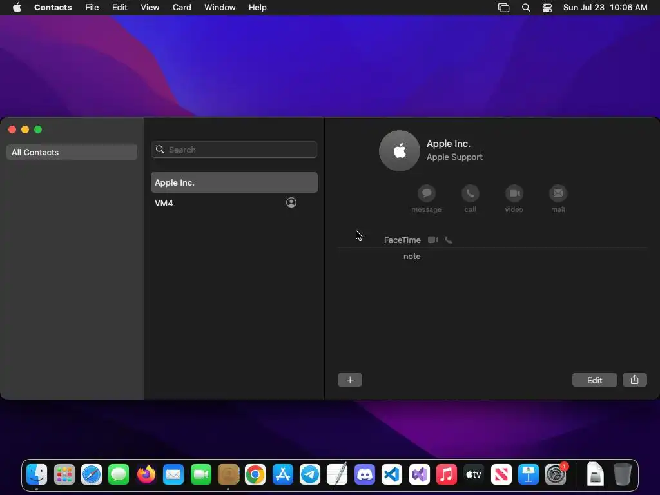660x495 pixels.
Task: Open System Preferences from the Dock
Action: 556,474
